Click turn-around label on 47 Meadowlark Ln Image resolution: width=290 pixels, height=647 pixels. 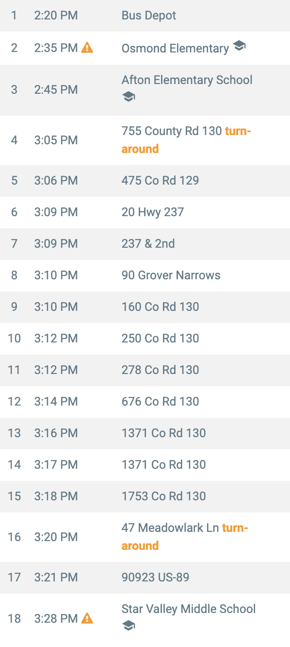click(185, 537)
